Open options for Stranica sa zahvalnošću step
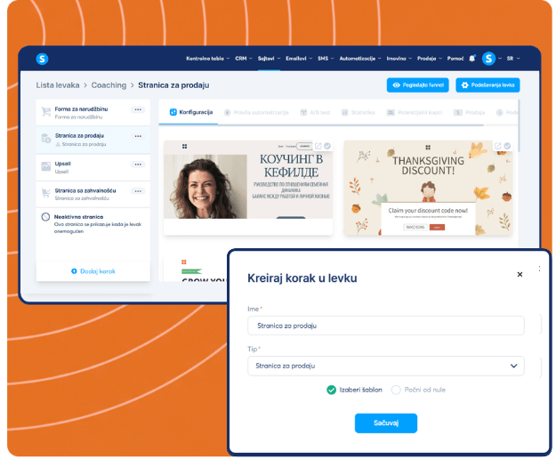This screenshot has width=556, height=459. pyautogui.click(x=138, y=191)
